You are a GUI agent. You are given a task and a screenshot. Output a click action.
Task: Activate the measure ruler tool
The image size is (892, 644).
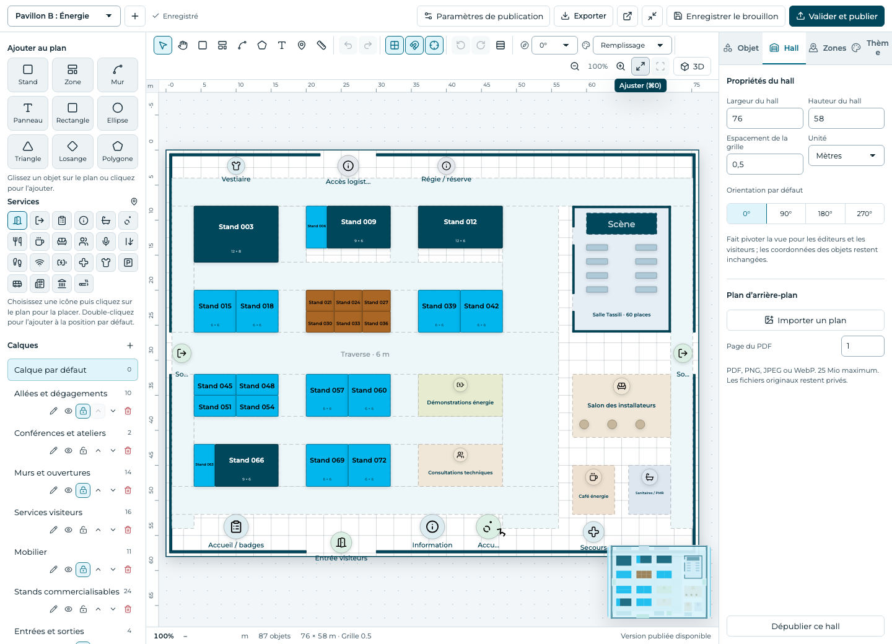coord(321,45)
